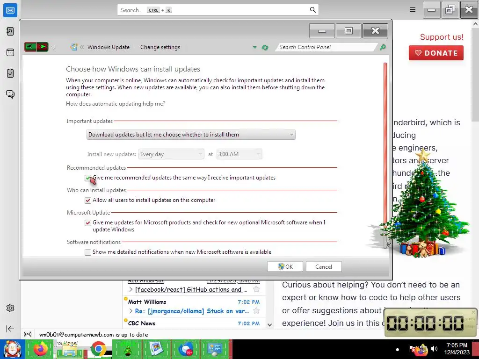Open Thunderbird Address Book icon
479x359 pixels.
coord(10,31)
